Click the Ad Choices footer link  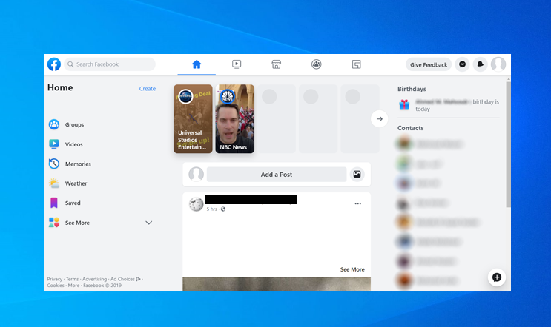(x=125, y=279)
